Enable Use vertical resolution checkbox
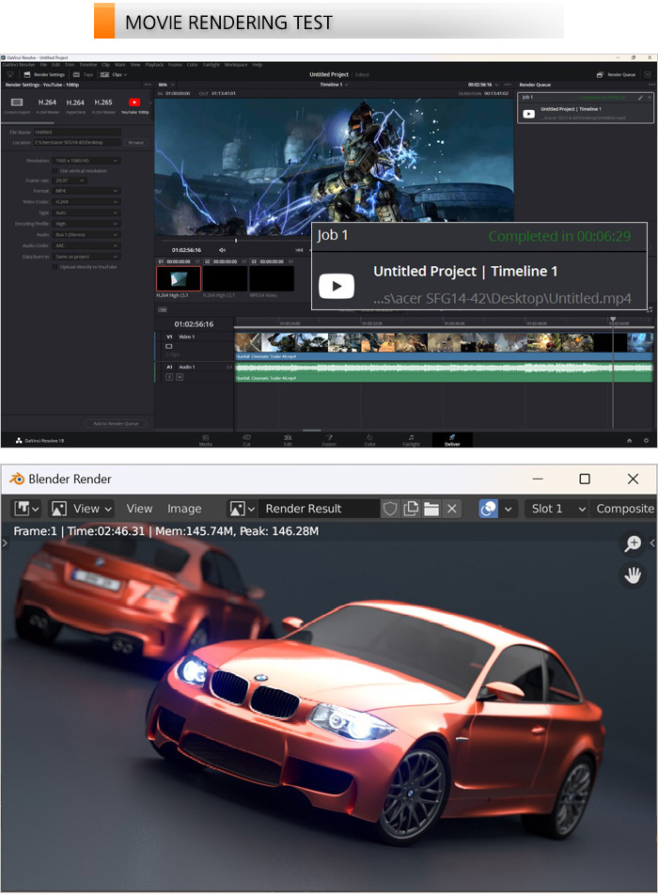 [x=55, y=171]
